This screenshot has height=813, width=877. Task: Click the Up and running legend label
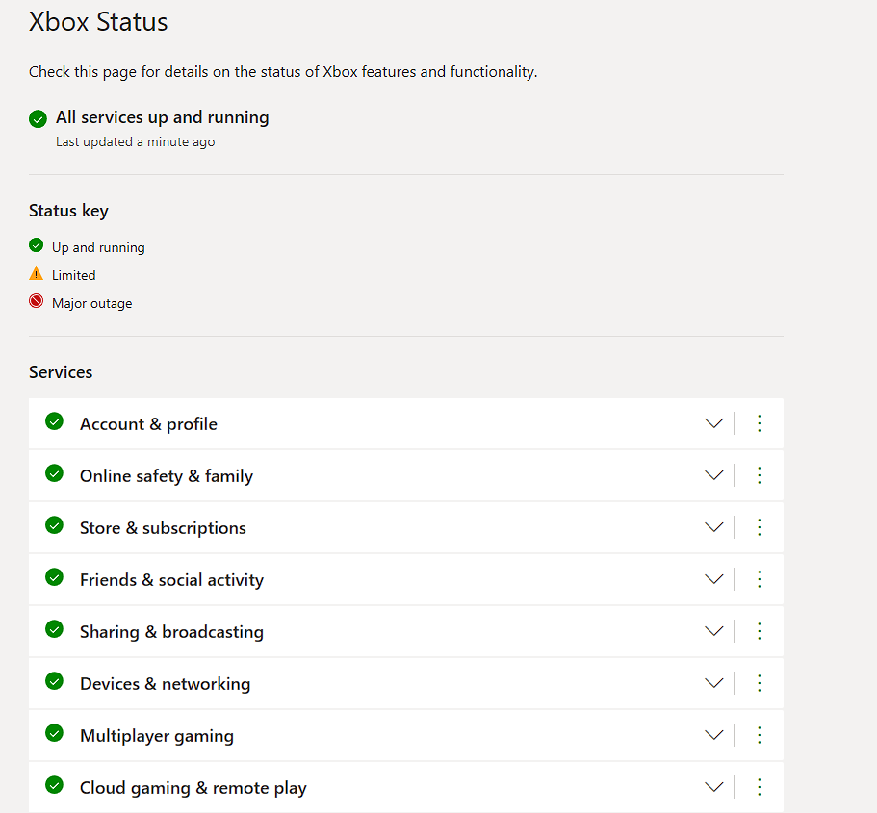click(98, 247)
